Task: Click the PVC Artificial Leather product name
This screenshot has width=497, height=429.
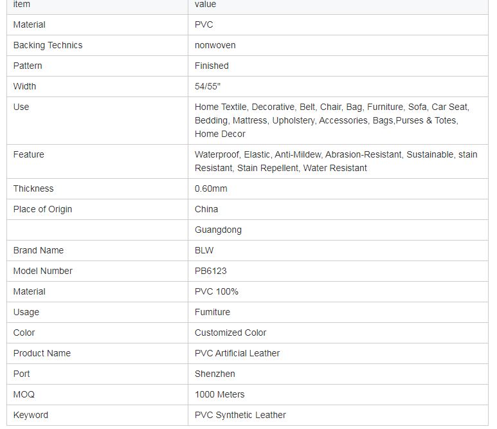Action: click(x=237, y=354)
